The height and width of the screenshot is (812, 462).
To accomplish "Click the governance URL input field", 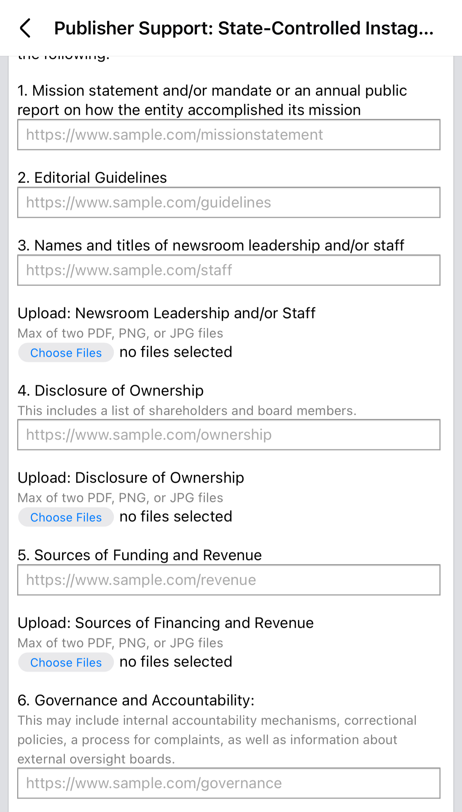I will 228,783.
